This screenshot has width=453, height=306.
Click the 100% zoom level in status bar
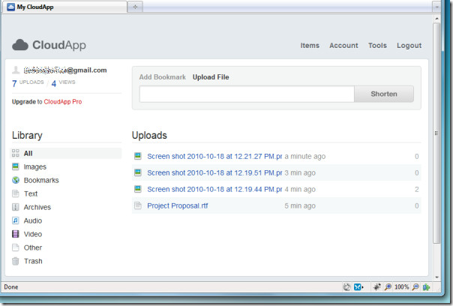401,287
